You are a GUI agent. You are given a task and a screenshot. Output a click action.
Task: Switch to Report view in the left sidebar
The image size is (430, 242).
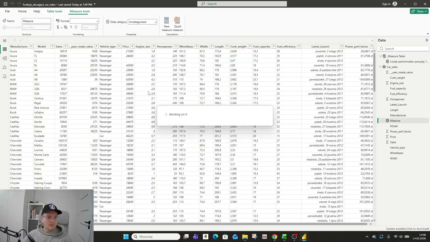(4, 40)
